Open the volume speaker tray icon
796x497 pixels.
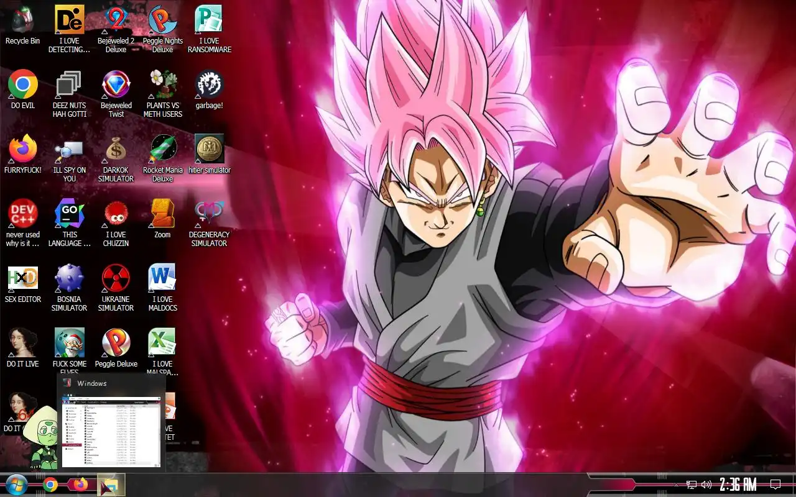click(x=706, y=485)
